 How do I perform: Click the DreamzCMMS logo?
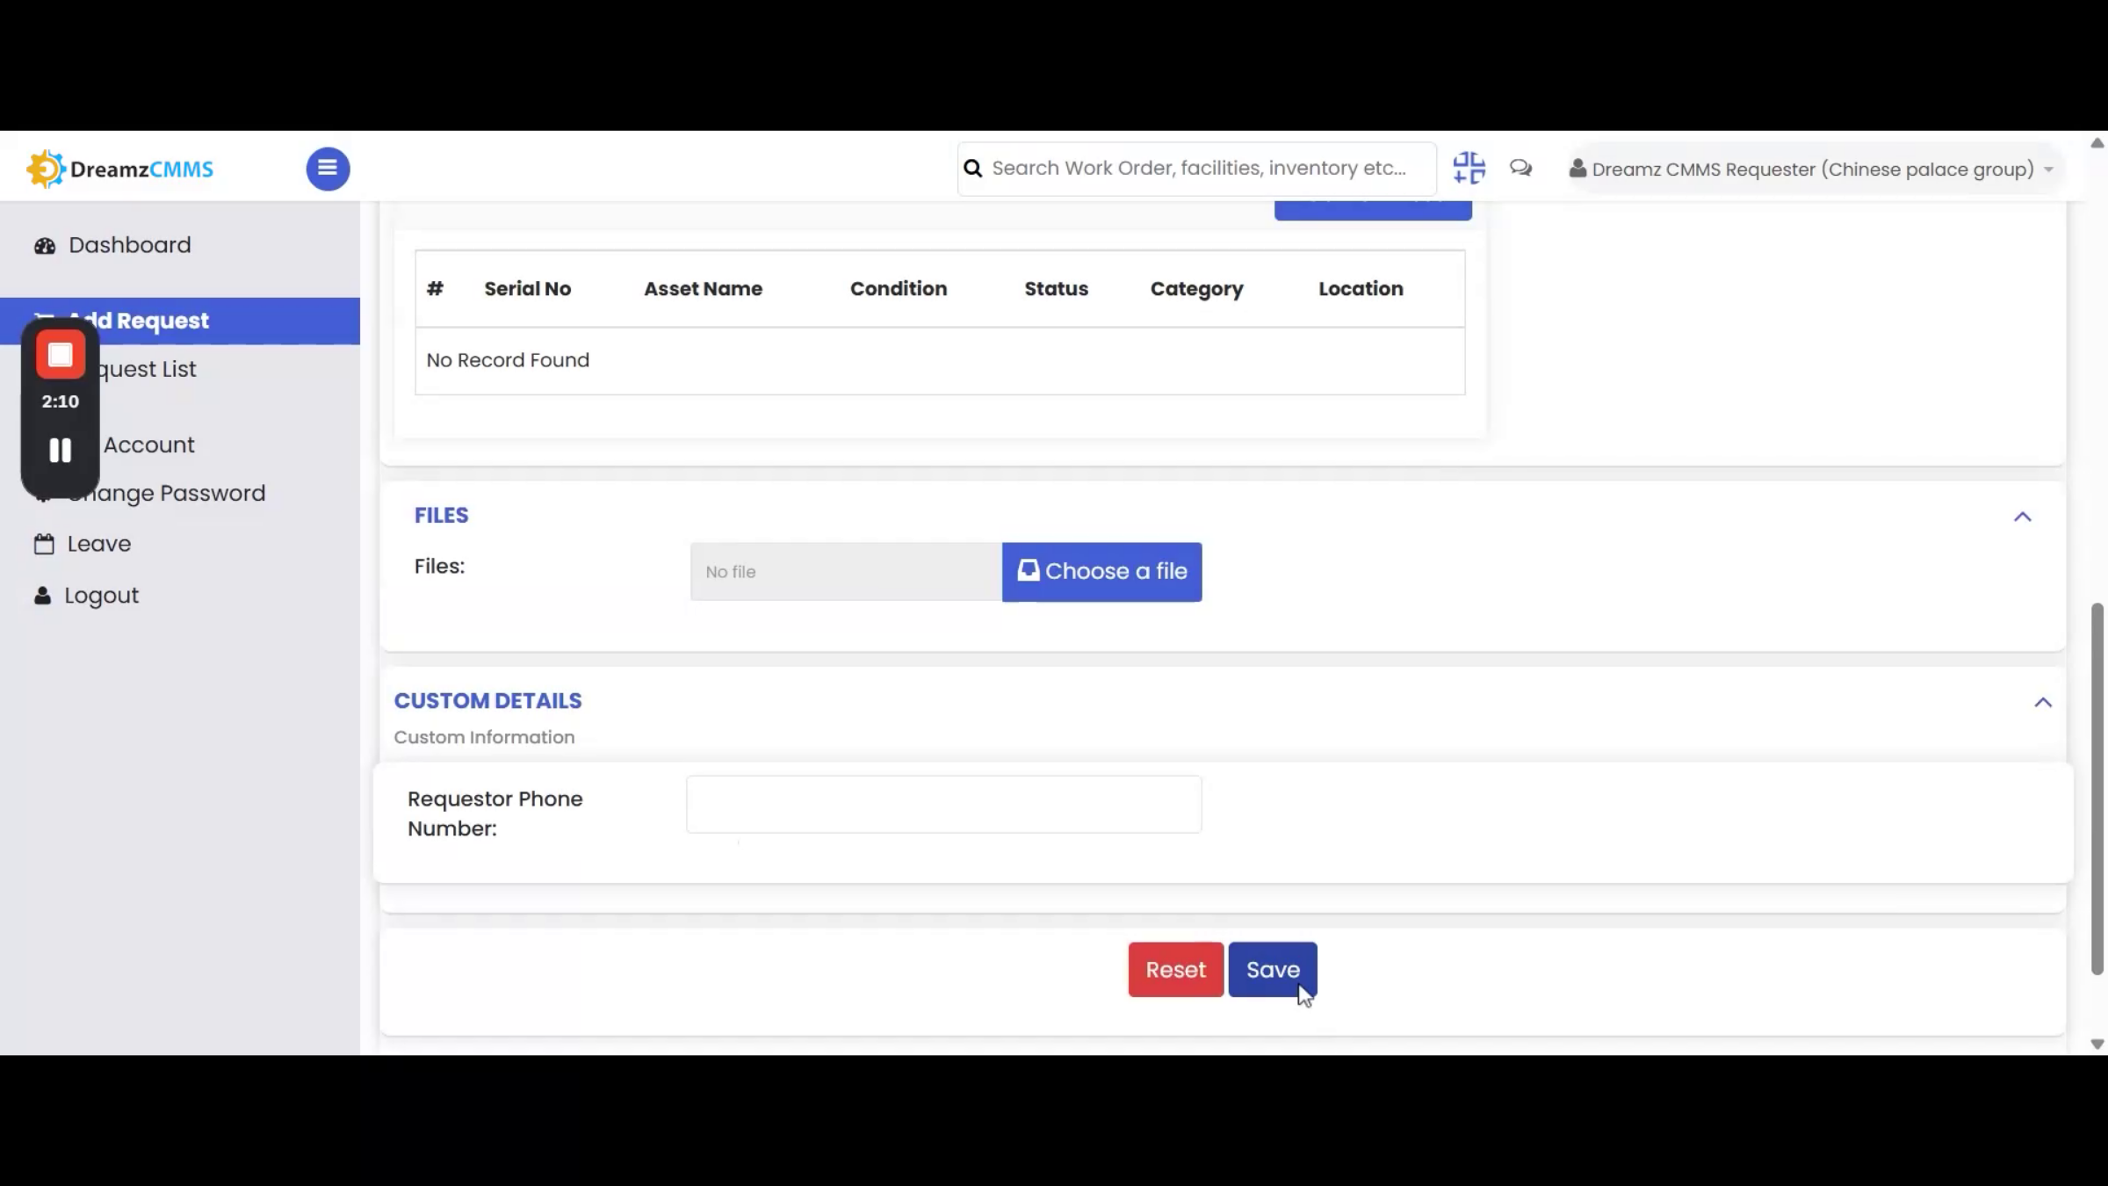point(120,169)
